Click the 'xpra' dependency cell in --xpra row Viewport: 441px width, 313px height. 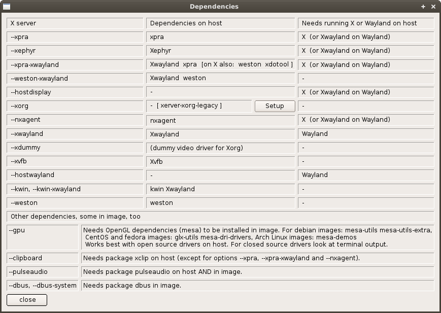click(x=220, y=37)
